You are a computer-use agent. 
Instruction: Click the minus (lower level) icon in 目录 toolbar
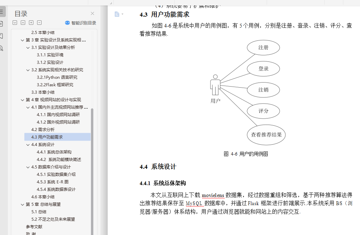pos(40,23)
